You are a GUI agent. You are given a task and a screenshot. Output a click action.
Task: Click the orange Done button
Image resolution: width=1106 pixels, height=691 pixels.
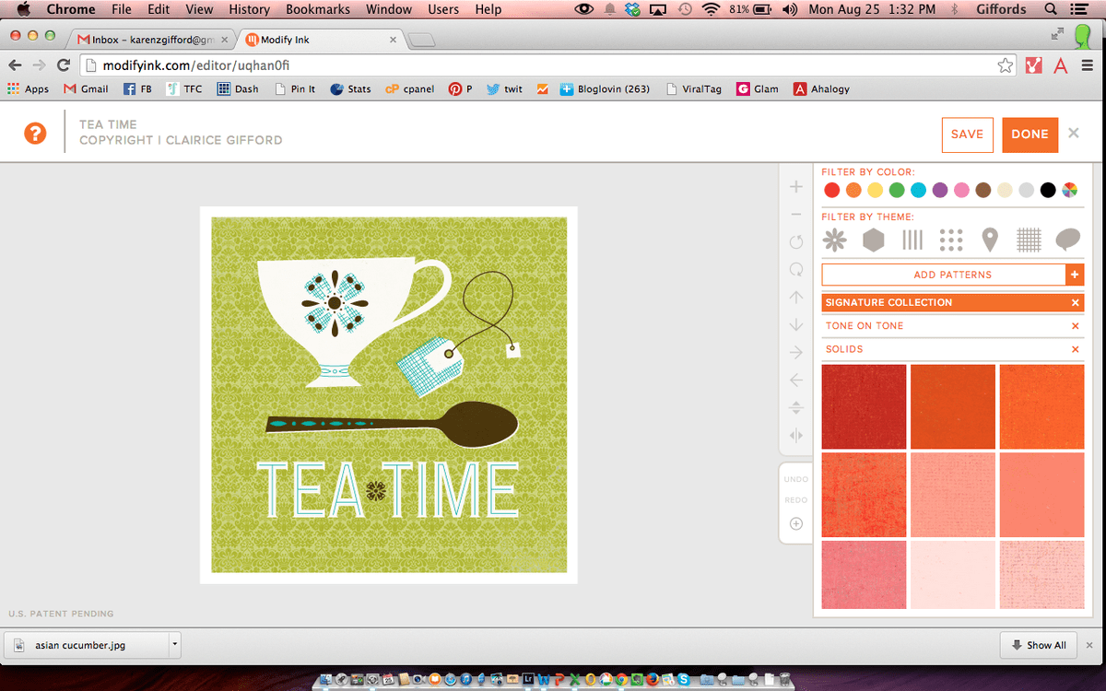pos(1030,135)
